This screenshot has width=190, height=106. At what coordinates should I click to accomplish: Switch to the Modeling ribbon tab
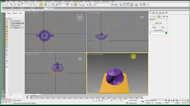[x=7, y=8]
